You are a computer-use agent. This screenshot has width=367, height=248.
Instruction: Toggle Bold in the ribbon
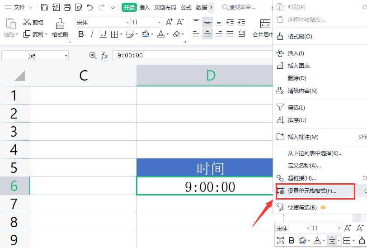pyautogui.click(x=81, y=34)
